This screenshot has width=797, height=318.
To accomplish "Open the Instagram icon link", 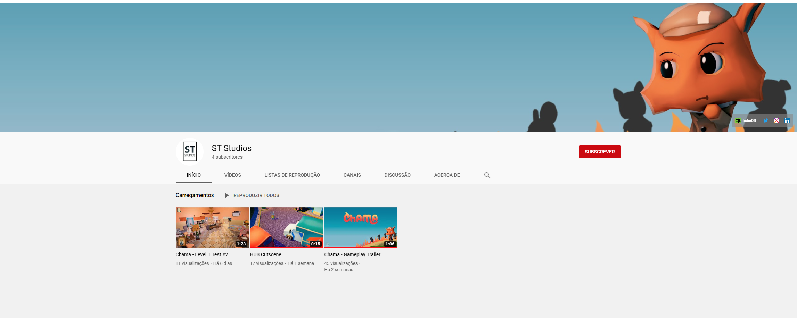I will point(776,120).
